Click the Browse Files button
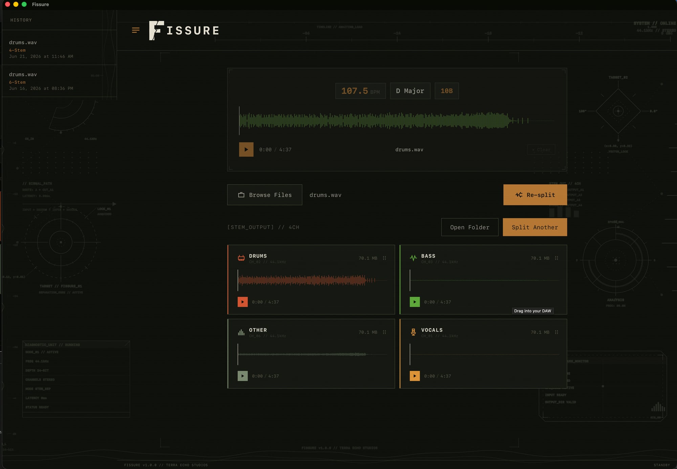677x469 pixels. (265, 195)
